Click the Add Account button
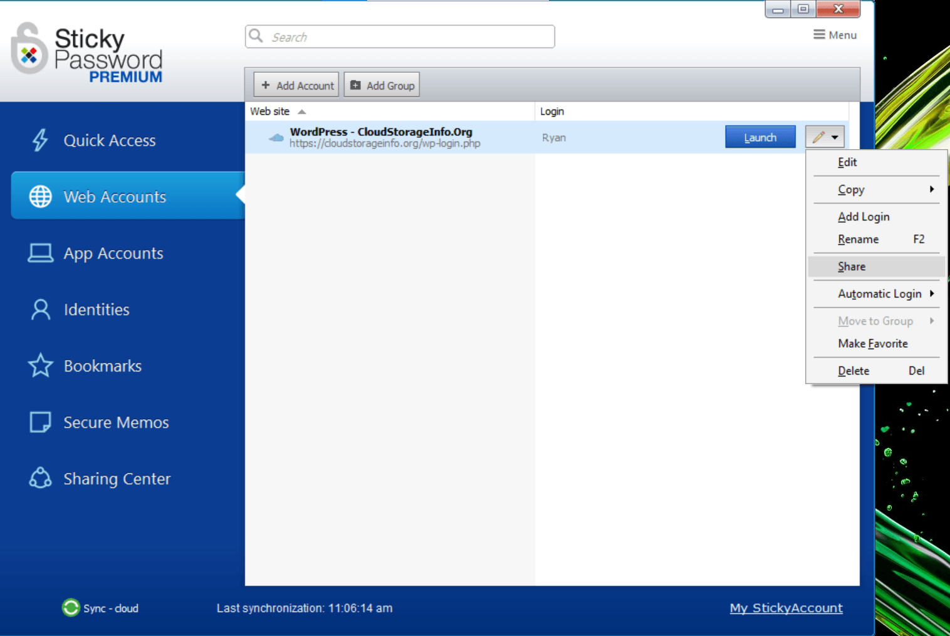This screenshot has width=950, height=636. pos(296,85)
